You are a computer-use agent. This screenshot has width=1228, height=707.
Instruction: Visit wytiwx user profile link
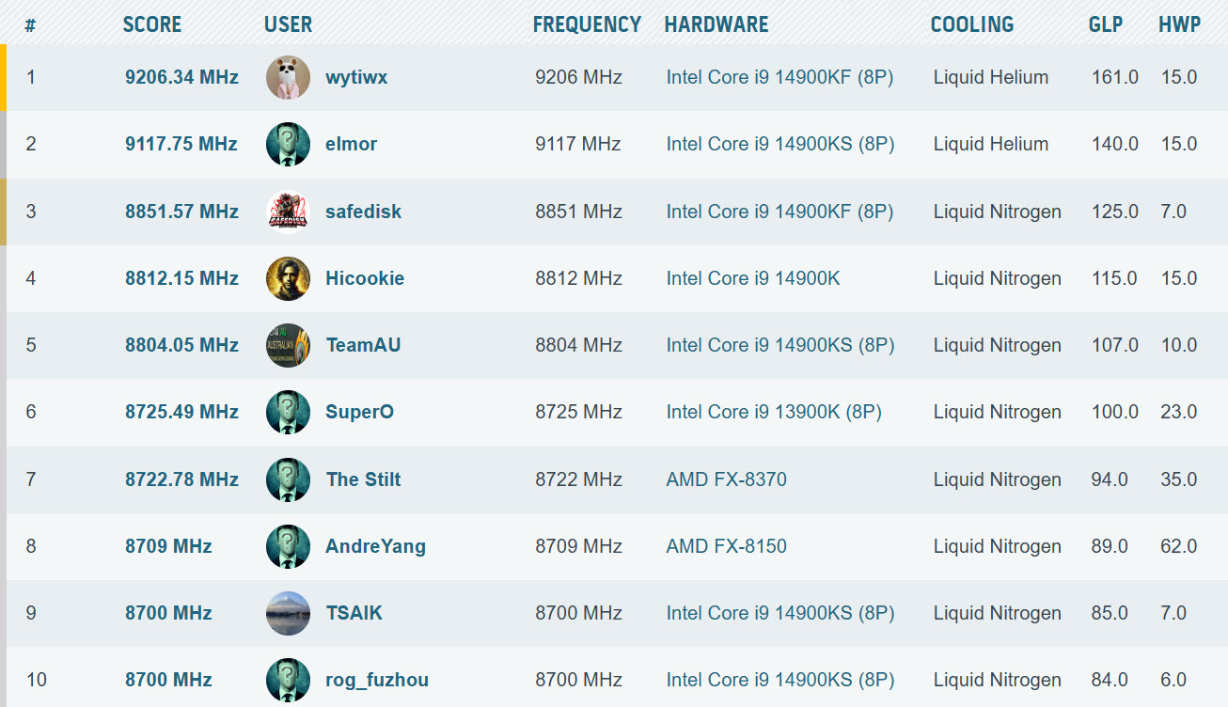coord(356,77)
